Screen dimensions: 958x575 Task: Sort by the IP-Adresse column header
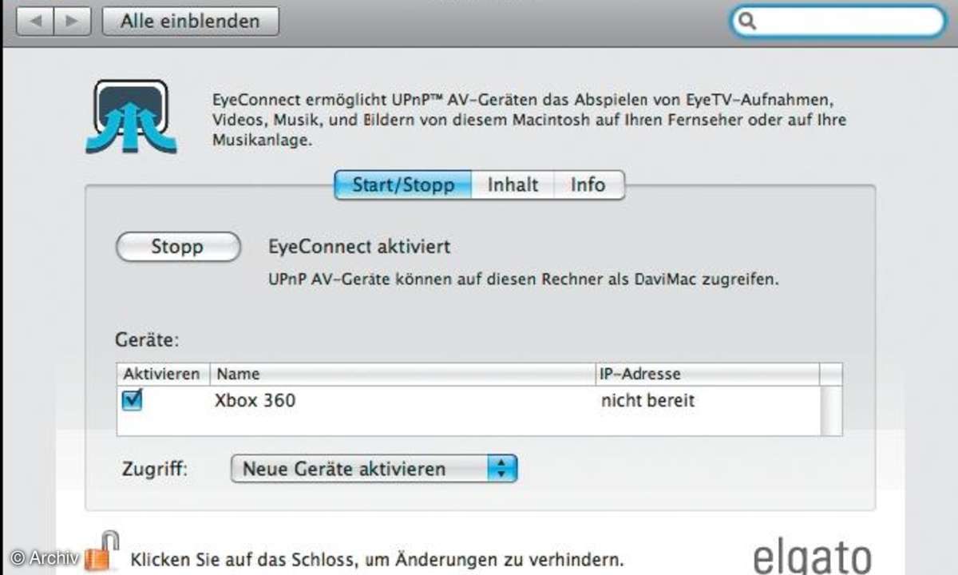(707, 374)
